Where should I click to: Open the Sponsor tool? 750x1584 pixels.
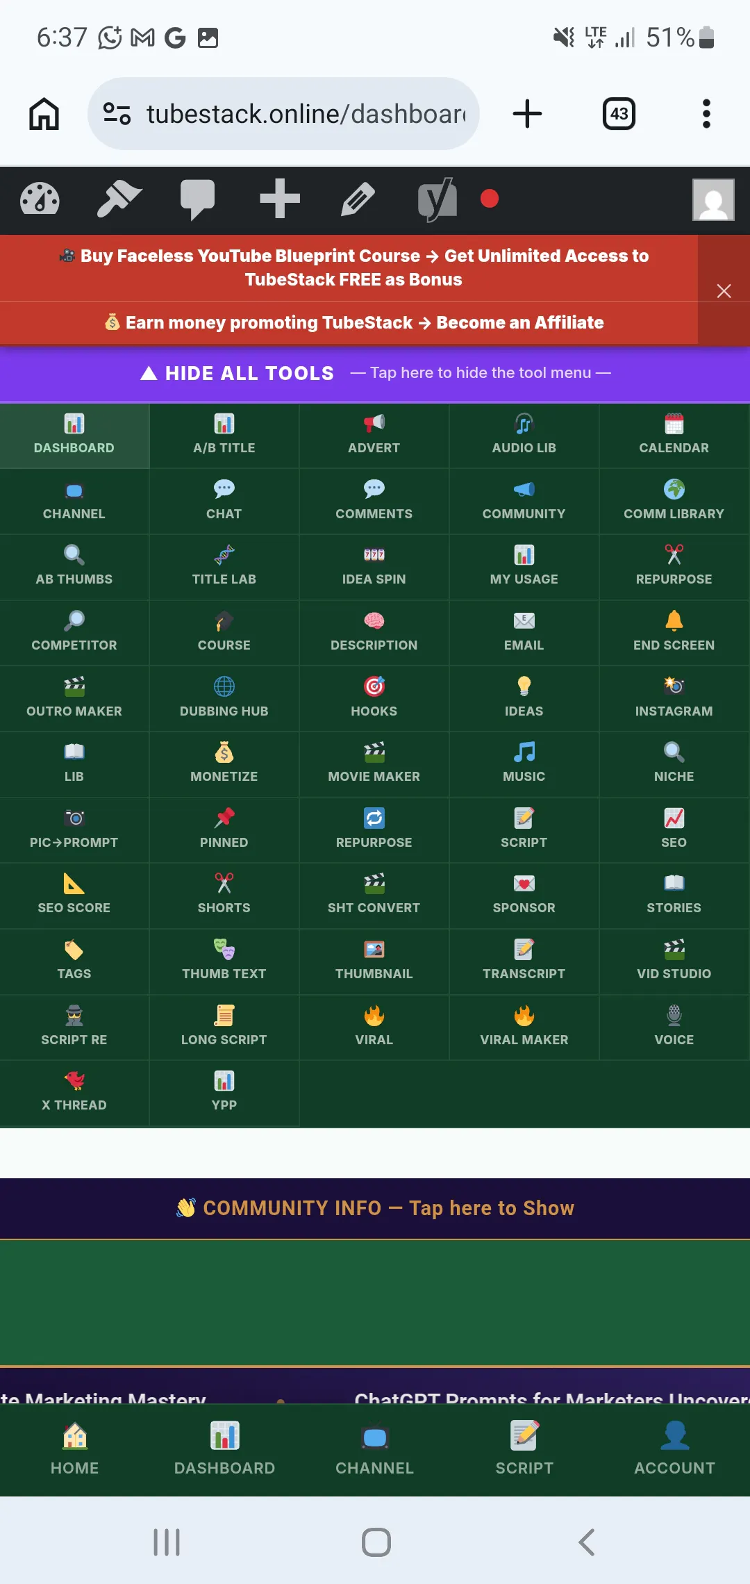tap(524, 896)
